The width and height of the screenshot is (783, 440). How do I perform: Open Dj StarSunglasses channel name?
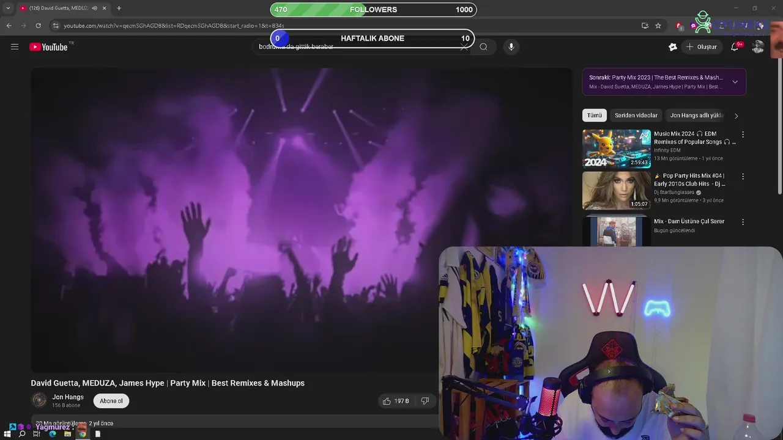pyautogui.click(x=674, y=193)
